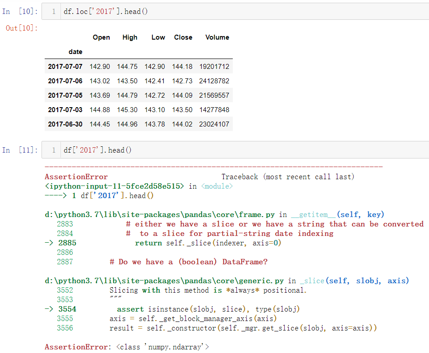Click Low value 142.72
The image size is (429, 353).
point(155,95)
